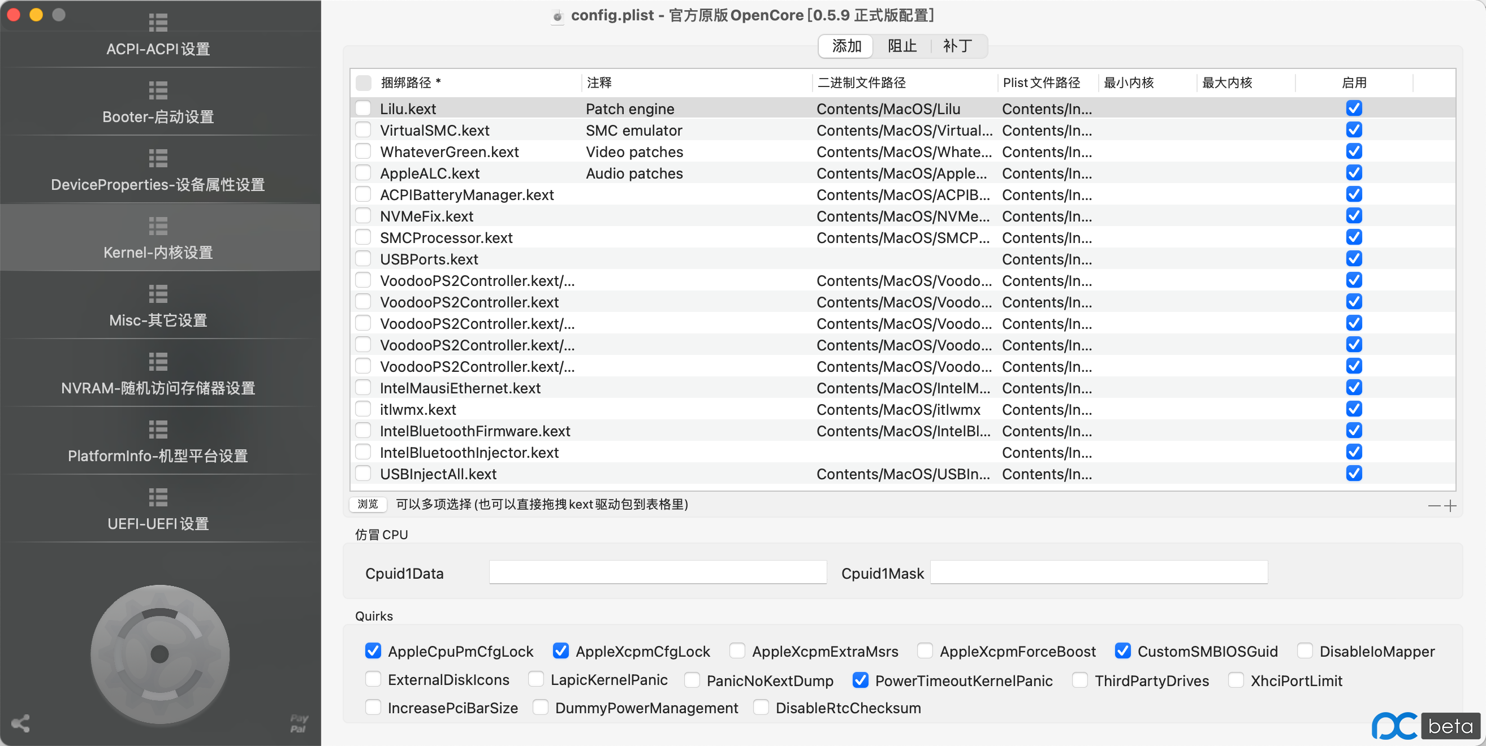1486x746 pixels.
Task: Select the SMCProcessor.kext row
Action: [902, 237]
